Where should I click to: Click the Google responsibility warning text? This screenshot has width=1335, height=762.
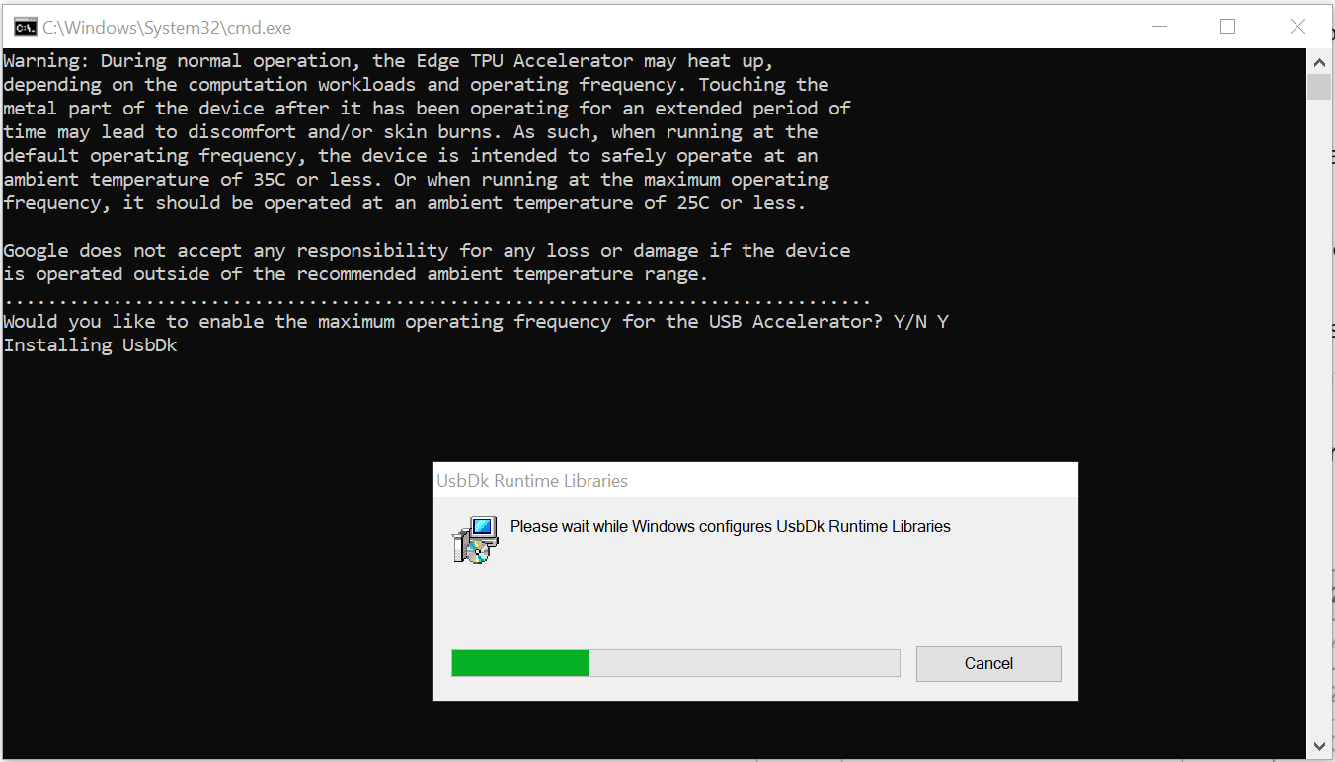(x=425, y=250)
